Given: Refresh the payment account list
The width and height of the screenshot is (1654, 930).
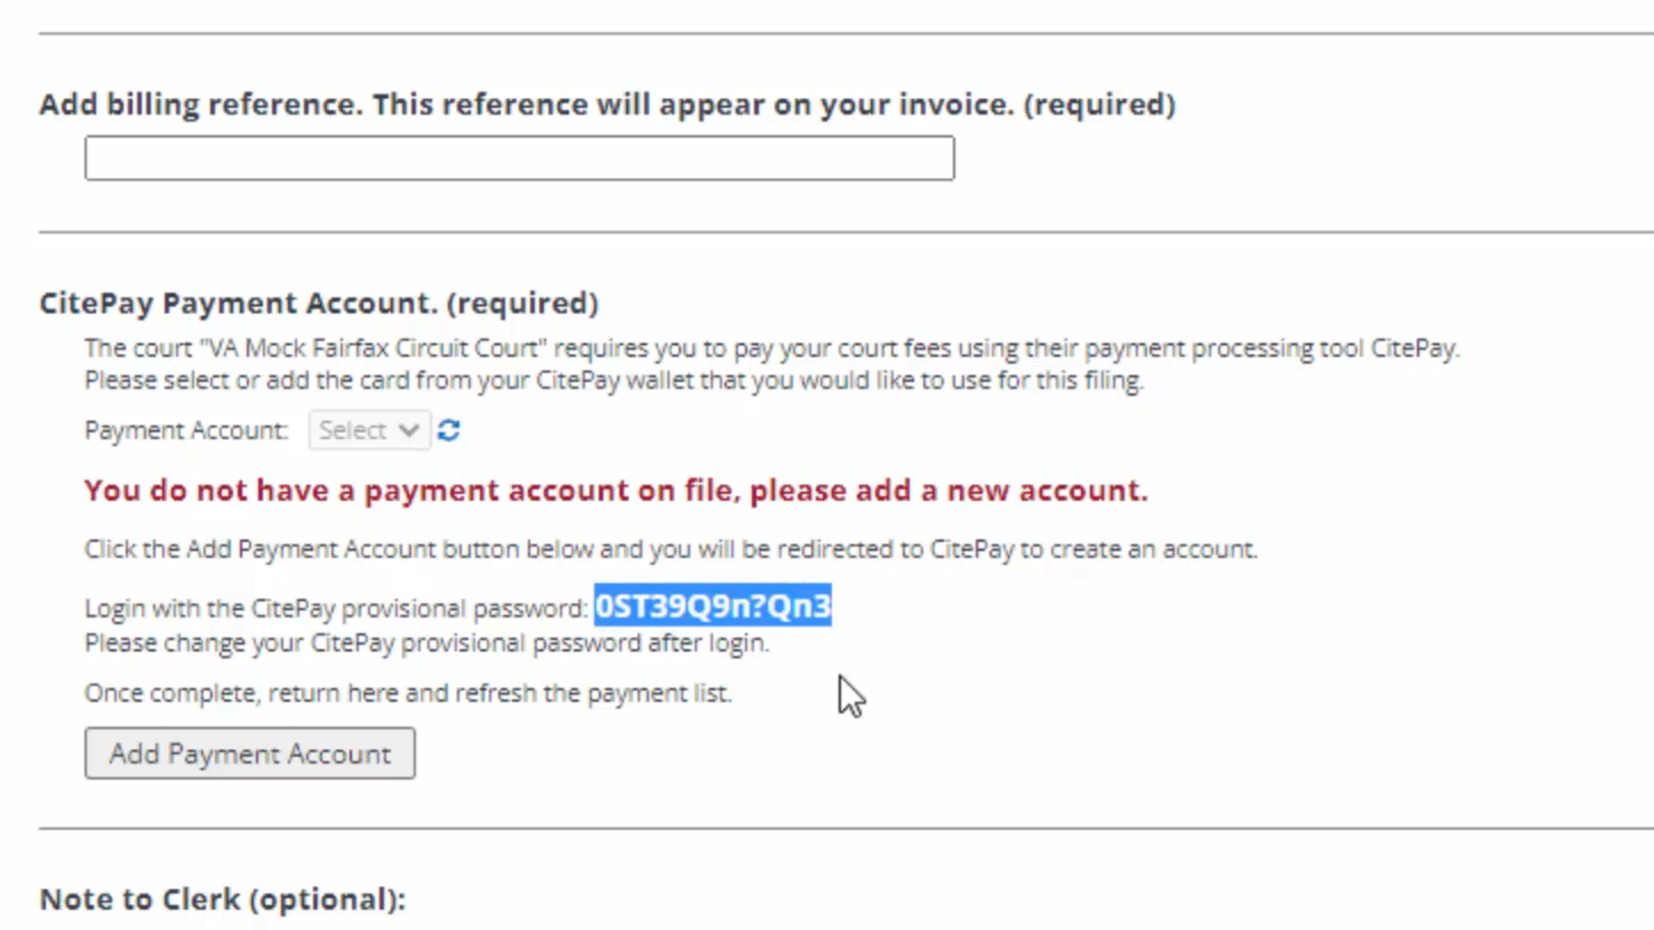Looking at the screenshot, I should (x=448, y=430).
